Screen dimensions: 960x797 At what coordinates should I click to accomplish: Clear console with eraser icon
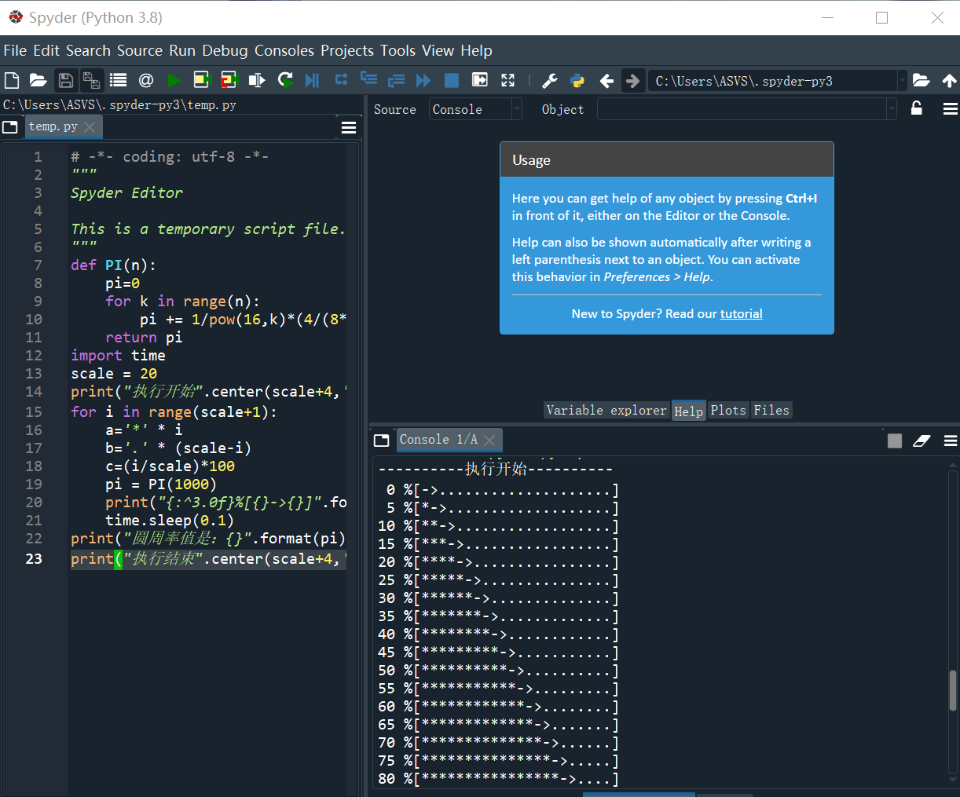pyautogui.click(x=922, y=441)
